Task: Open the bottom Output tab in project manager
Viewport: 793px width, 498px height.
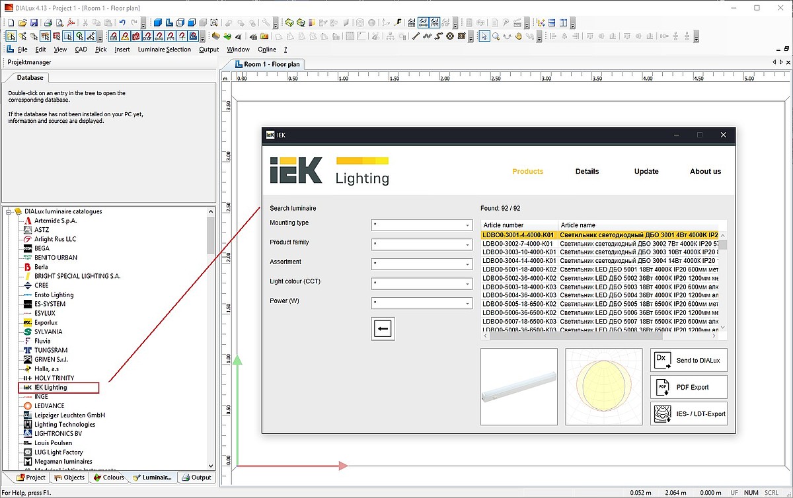Action: tap(196, 478)
